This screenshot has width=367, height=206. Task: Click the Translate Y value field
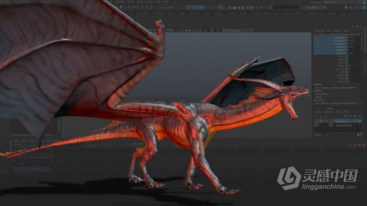coord(354,41)
